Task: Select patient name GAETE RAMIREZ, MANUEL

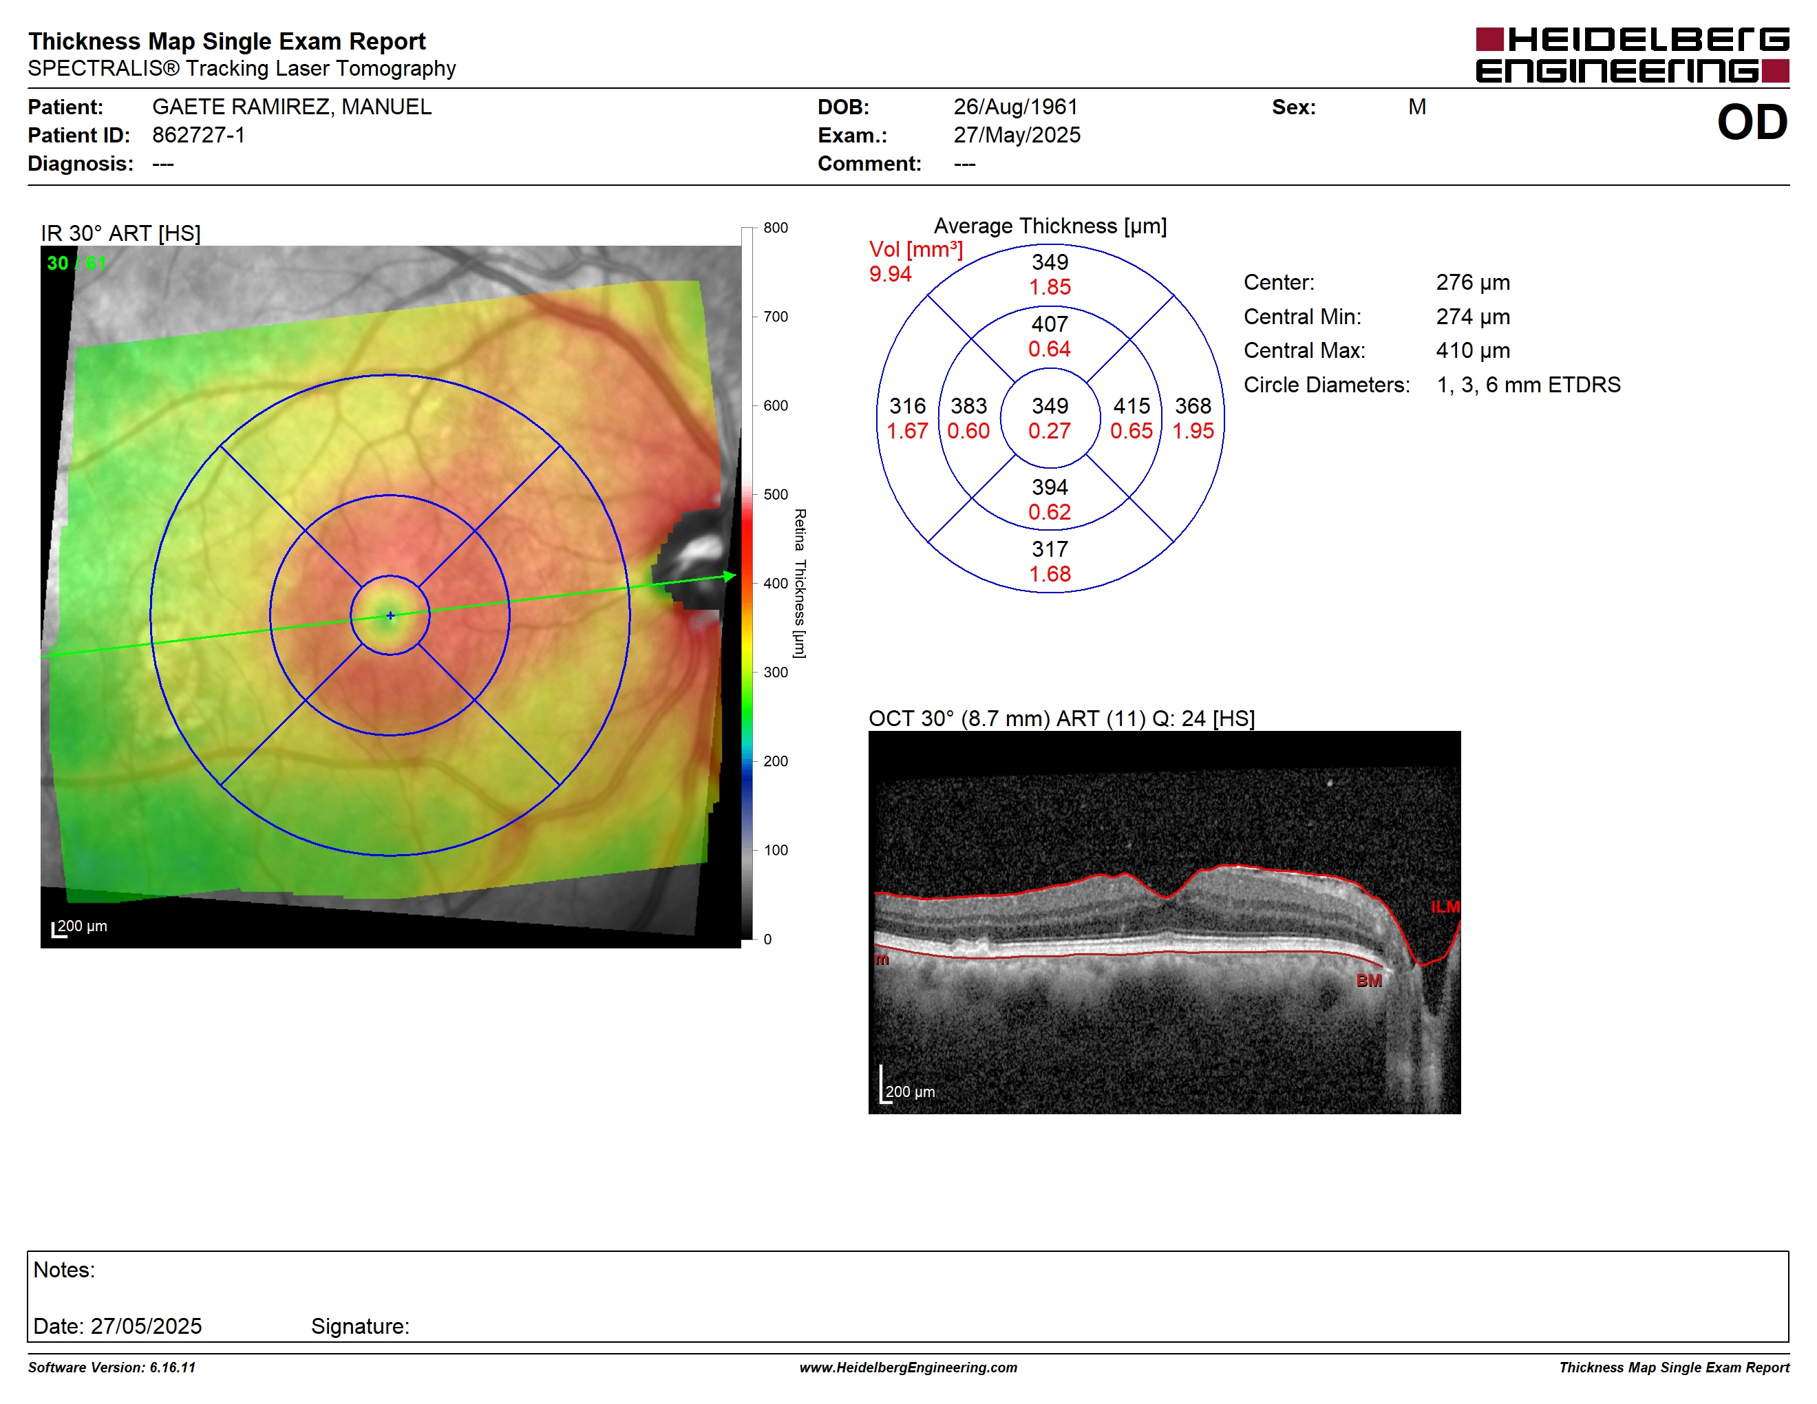Action: [292, 107]
